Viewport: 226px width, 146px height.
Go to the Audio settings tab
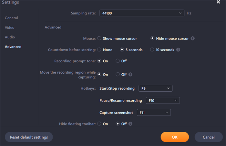coord(10,37)
